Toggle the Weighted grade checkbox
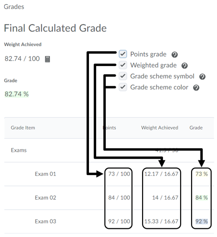217x237 pixels. pos(123,65)
